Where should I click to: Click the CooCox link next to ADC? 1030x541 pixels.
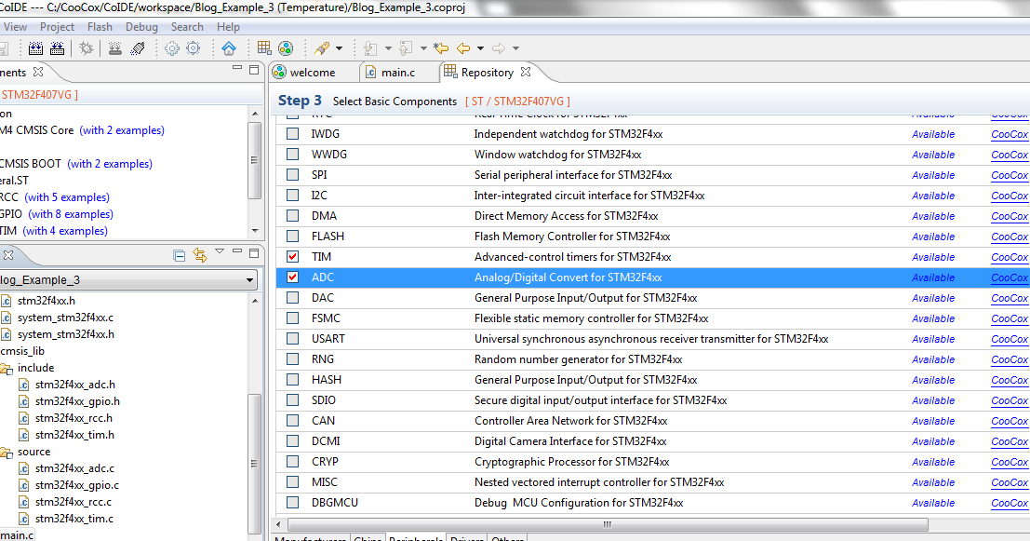[1010, 277]
